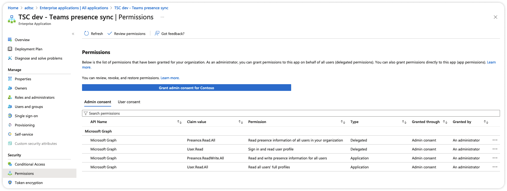Open more options for User.Read.All row

point(495,167)
